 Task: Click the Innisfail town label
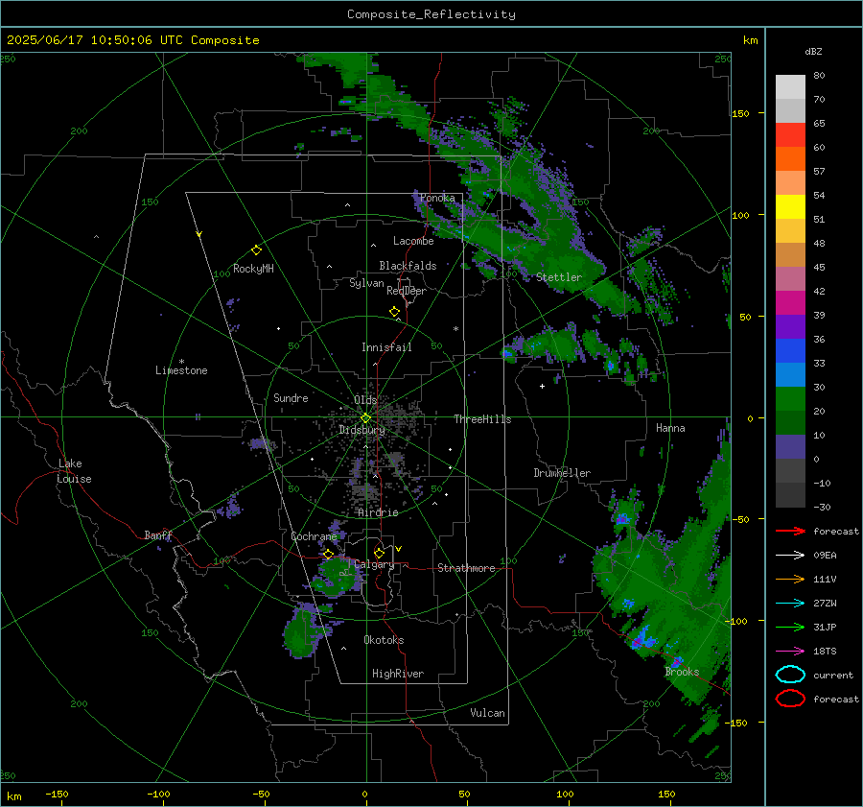point(387,347)
